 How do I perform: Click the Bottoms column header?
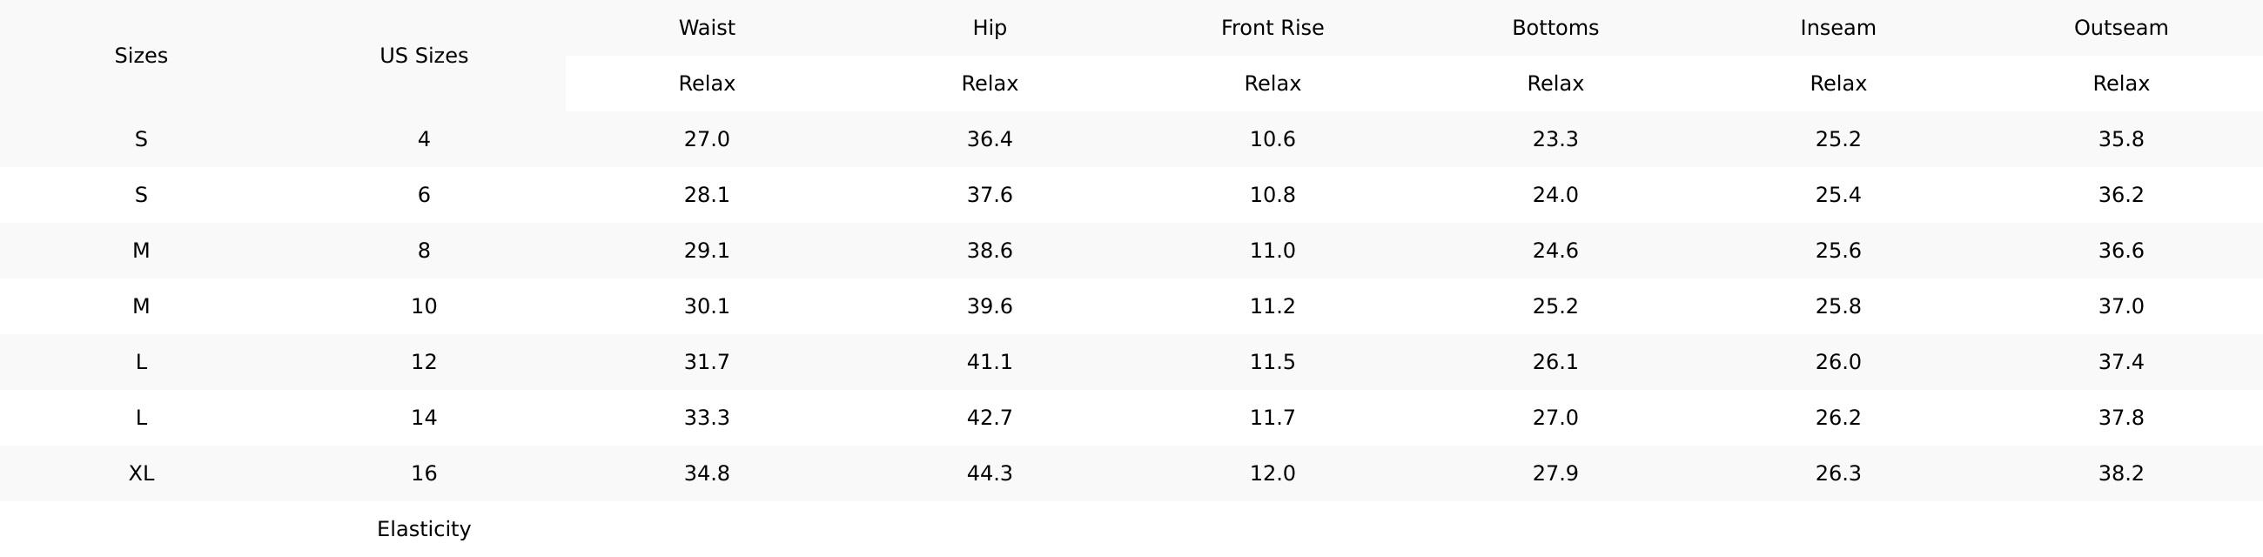click(x=1555, y=28)
